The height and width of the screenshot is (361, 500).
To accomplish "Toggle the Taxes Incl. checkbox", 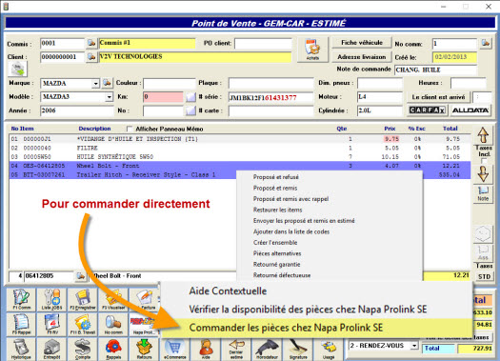I will 484,161.
